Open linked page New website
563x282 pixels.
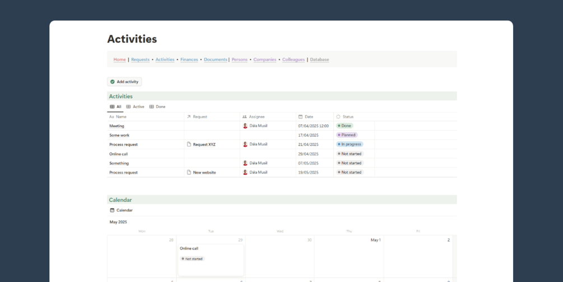pos(204,173)
